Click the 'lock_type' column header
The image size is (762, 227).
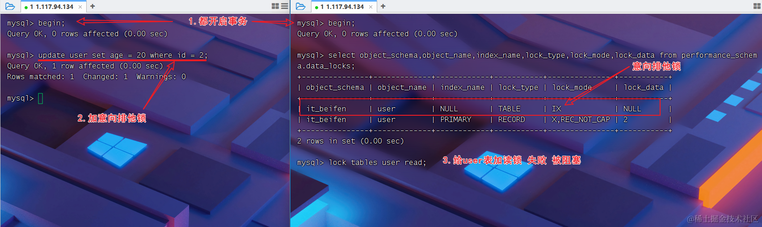point(518,87)
